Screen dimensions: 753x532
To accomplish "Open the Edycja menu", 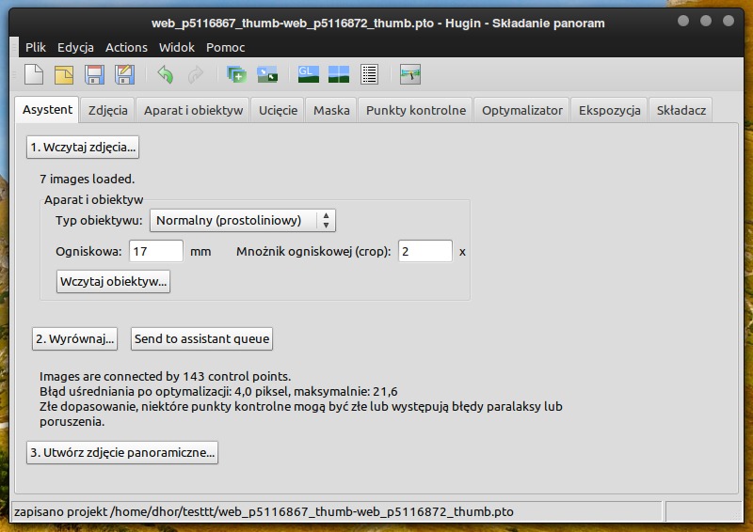I will [75, 48].
